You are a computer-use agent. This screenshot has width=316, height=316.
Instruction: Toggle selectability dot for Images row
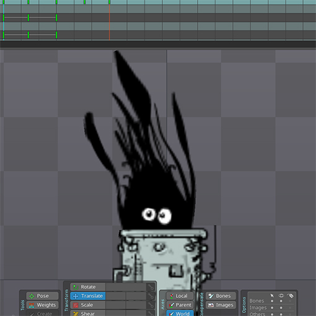point(272,308)
